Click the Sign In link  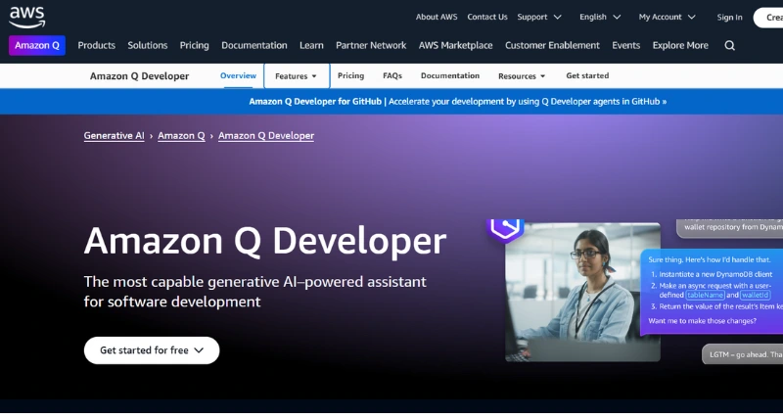729,17
